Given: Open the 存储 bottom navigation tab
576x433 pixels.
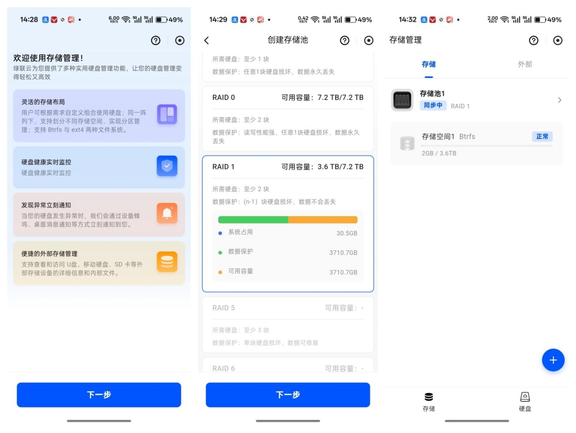Looking at the screenshot, I should pos(429,402).
